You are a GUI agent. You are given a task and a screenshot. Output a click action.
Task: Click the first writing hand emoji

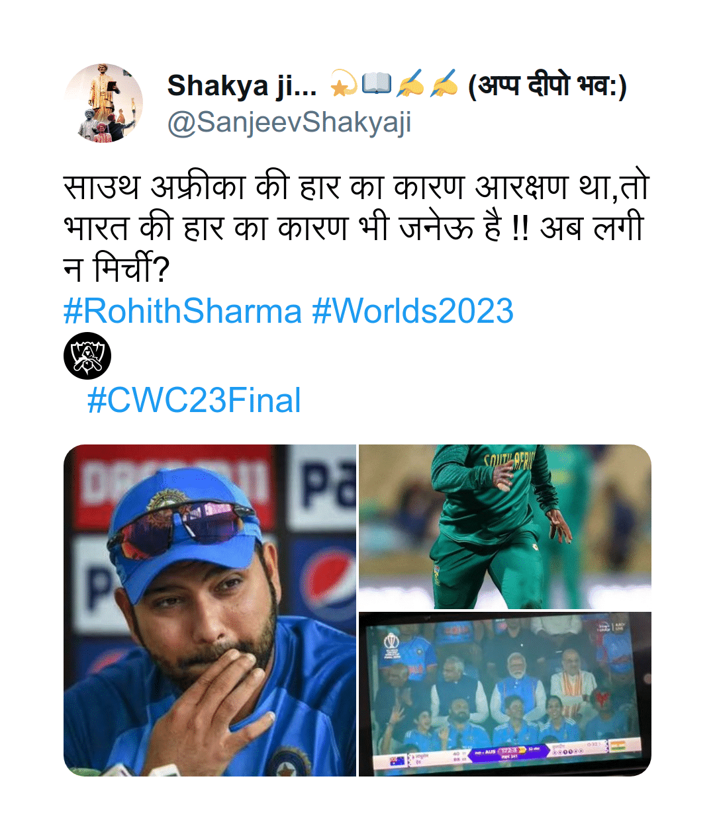click(x=410, y=85)
